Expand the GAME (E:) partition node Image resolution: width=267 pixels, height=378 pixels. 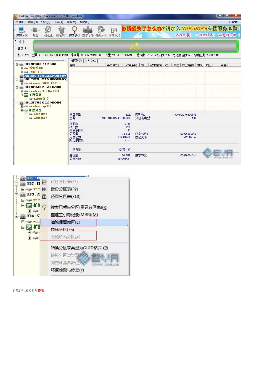pyautogui.click(x=26, y=118)
